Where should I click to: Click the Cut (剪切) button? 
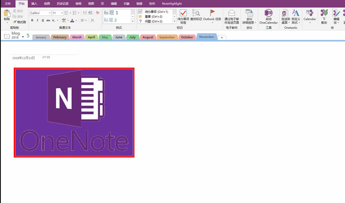click(18, 11)
